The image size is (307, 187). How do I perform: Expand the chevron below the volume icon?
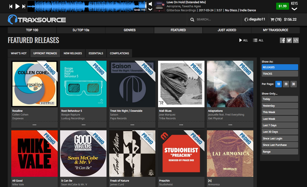tap(150, 9)
